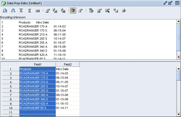The height and width of the screenshot is (117, 181).
Task: Click Create Field Using Join icon with sparkle
Action: tap(29, 11)
